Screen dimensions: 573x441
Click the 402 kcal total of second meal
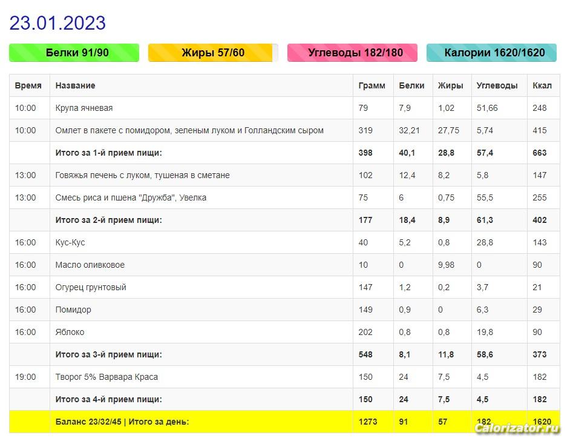coord(539,220)
